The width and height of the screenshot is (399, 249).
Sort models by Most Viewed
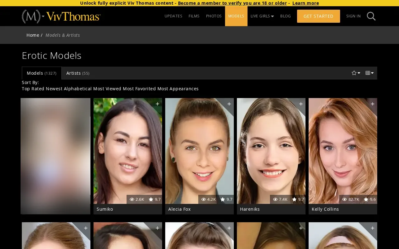pyautogui.click(x=107, y=89)
